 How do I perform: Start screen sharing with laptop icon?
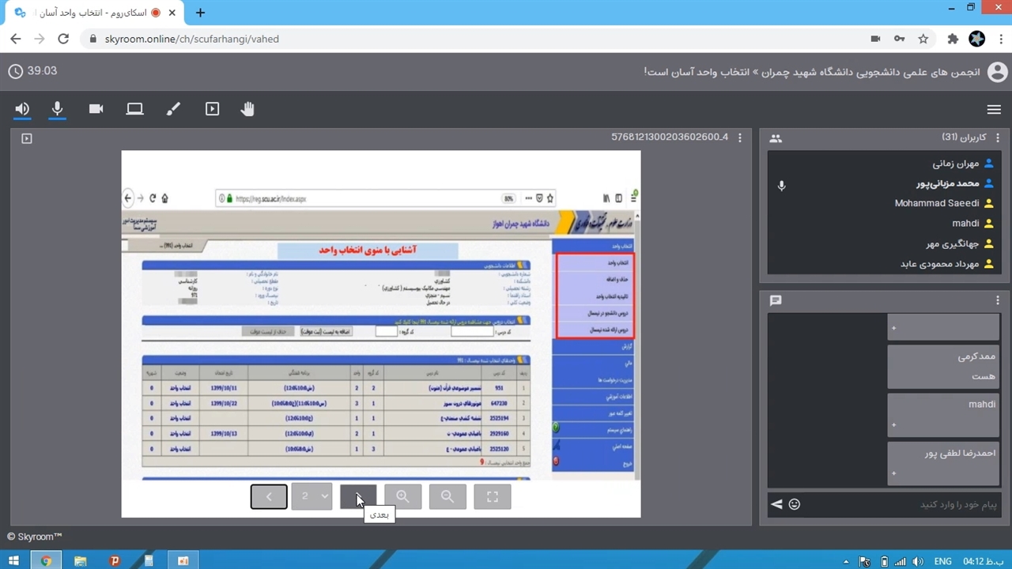click(x=134, y=109)
